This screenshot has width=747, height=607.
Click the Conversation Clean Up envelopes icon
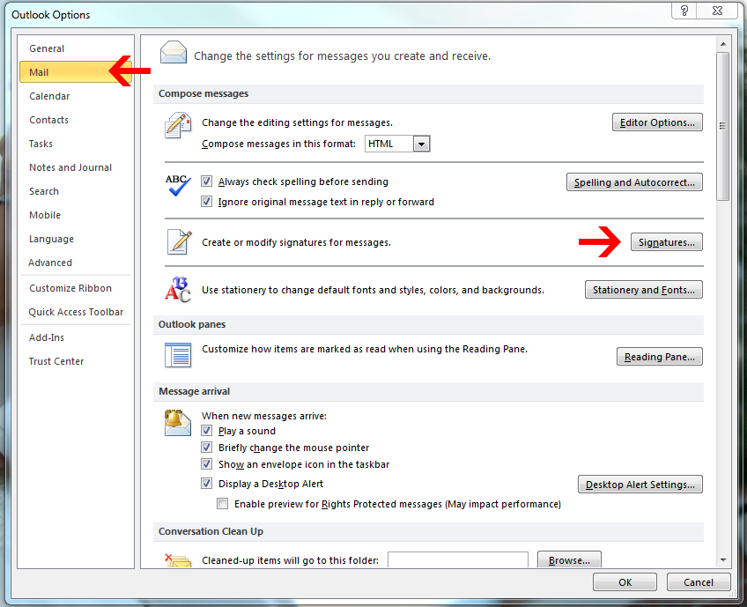(x=178, y=560)
